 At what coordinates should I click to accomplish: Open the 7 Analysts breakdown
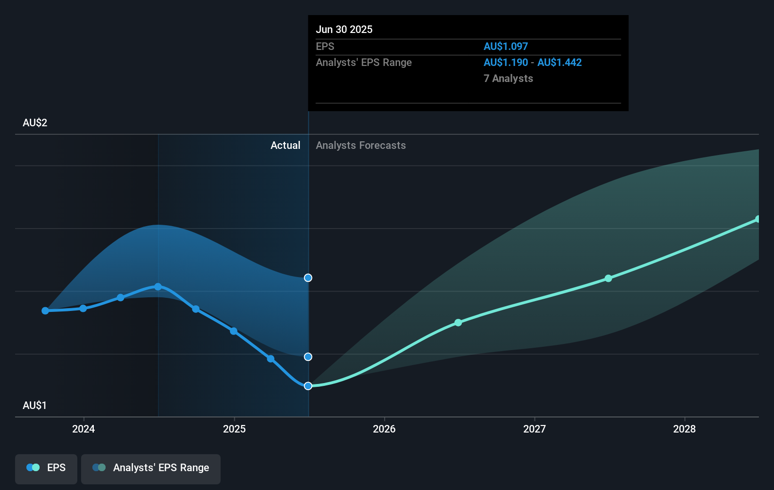click(x=508, y=79)
